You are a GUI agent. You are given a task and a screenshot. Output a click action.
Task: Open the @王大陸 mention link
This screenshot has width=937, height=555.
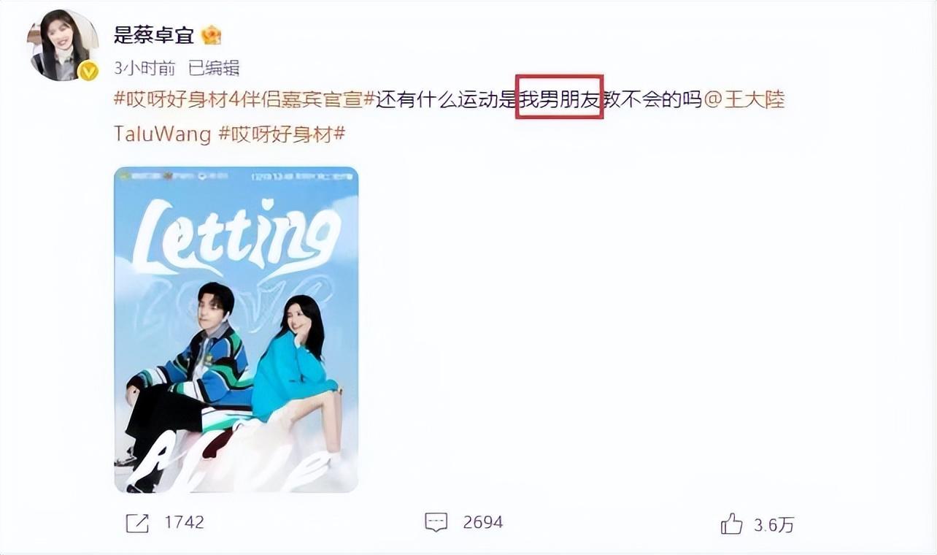tap(744, 99)
